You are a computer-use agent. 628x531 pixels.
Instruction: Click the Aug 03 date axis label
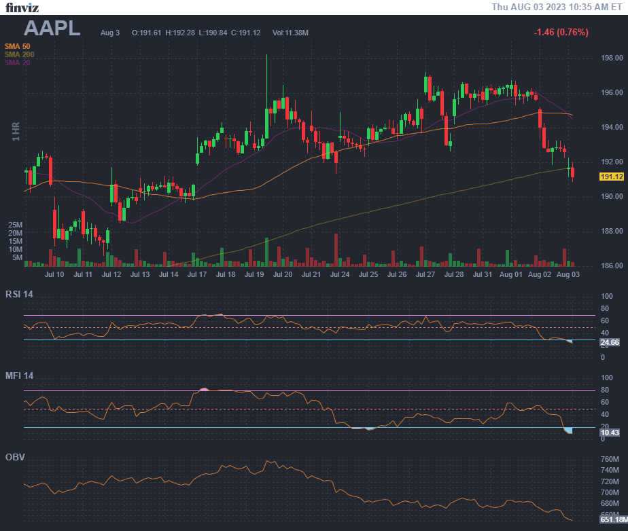568,275
